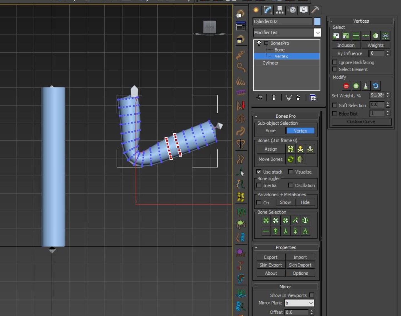The width and height of the screenshot is (401, 316).
Task: Enable Visualize checkbox
Action: (291, 172)
